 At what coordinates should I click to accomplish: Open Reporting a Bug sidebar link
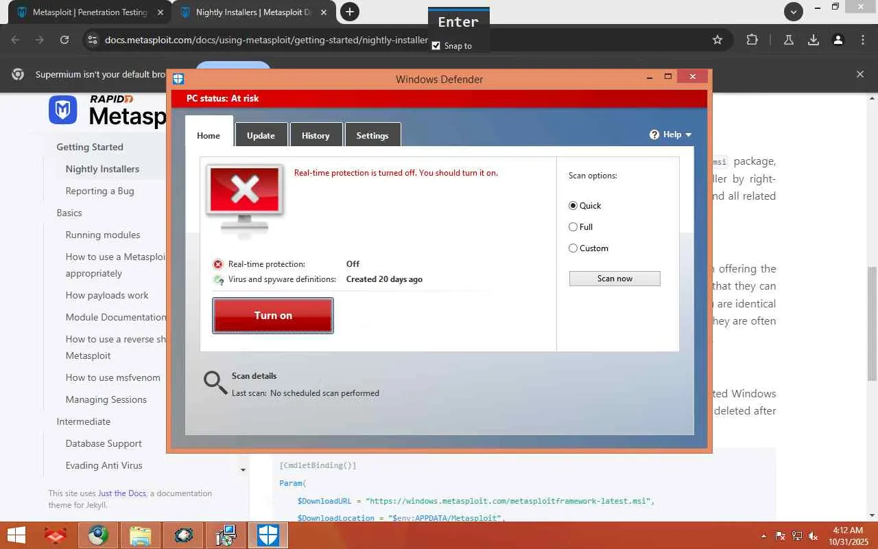point(99,191)
